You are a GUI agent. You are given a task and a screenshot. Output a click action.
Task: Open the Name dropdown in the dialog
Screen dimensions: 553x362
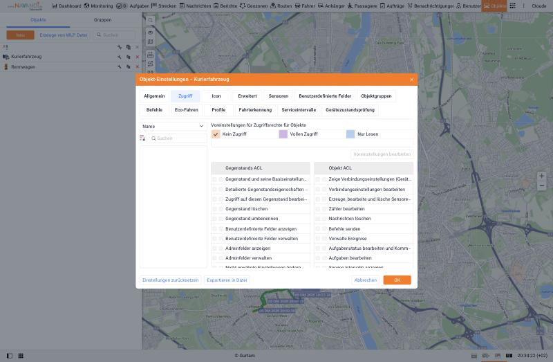[173, 127]
